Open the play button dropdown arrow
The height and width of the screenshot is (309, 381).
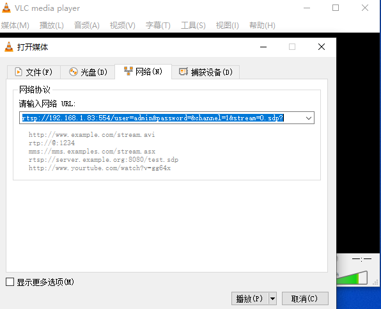click(x=272, y=299)
